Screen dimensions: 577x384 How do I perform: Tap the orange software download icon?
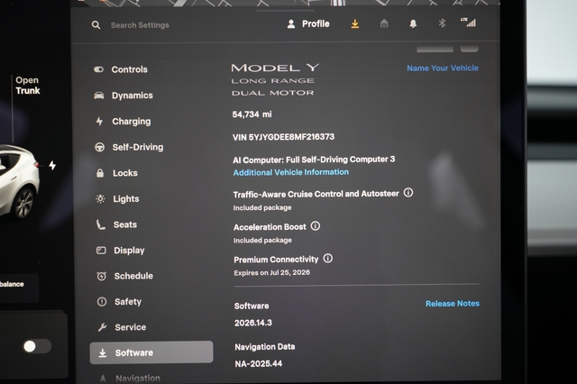[354, 24]
